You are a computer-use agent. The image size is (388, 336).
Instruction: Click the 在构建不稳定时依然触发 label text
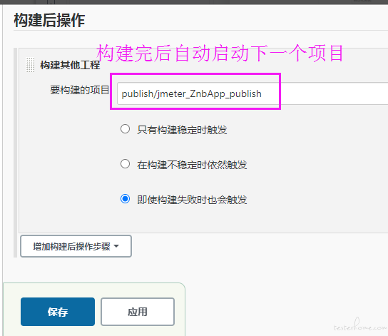pyautogui.click(x=192, y=165)
